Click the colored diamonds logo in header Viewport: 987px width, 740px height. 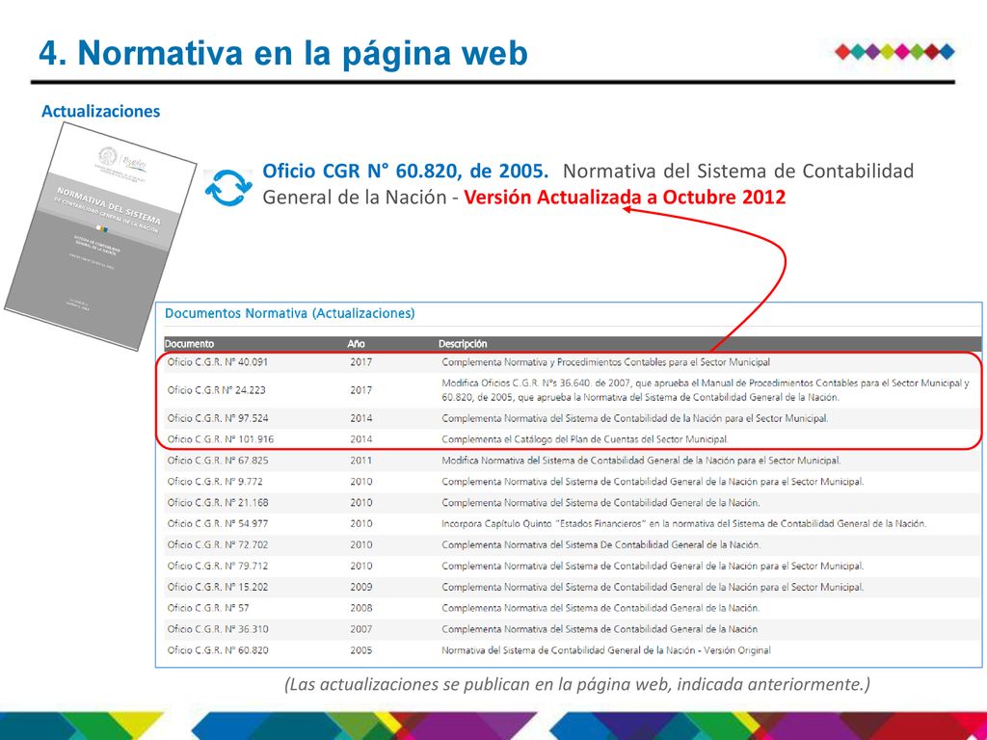tap(894, 52)
